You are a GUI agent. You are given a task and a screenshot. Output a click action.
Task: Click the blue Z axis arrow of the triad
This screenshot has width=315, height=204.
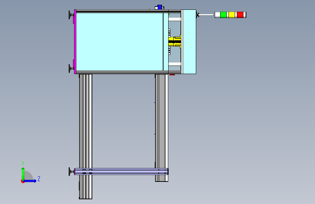click(31, 181)
